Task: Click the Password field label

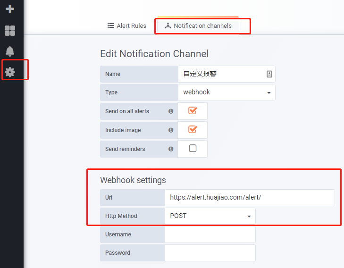Action: (x=117, y=253)
